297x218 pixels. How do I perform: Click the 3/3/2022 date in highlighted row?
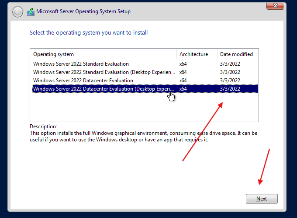tap(230, 89)
